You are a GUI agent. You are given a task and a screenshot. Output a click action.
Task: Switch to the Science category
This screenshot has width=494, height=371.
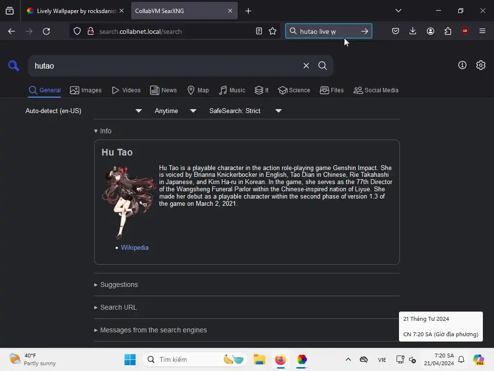[294, 90]
